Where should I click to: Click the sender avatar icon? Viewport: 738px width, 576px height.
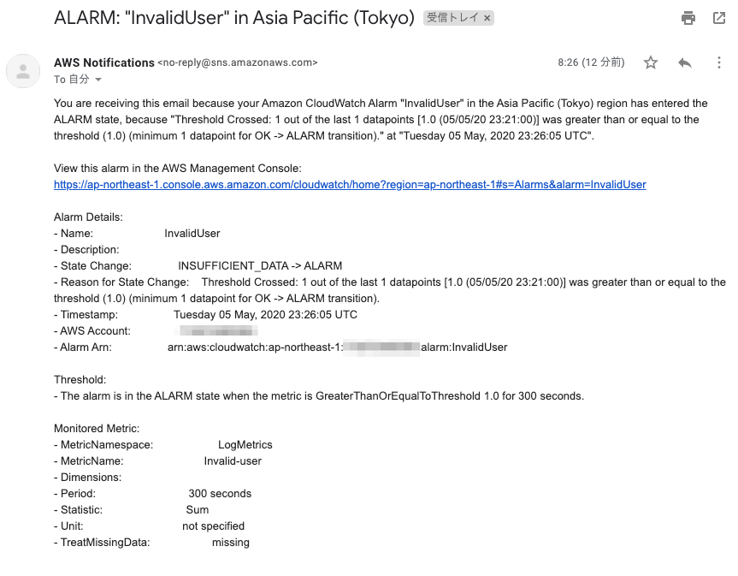tap(23, 71)
